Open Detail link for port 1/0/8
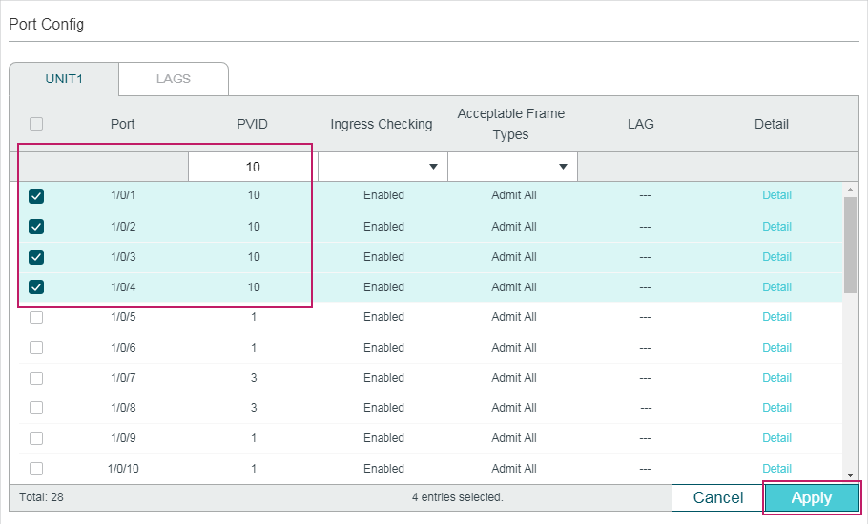 [x=776, y=408]
